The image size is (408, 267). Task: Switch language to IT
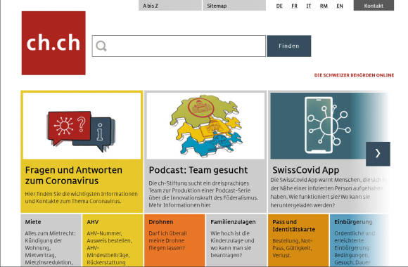pyautogui.click(x=309, y=6)
